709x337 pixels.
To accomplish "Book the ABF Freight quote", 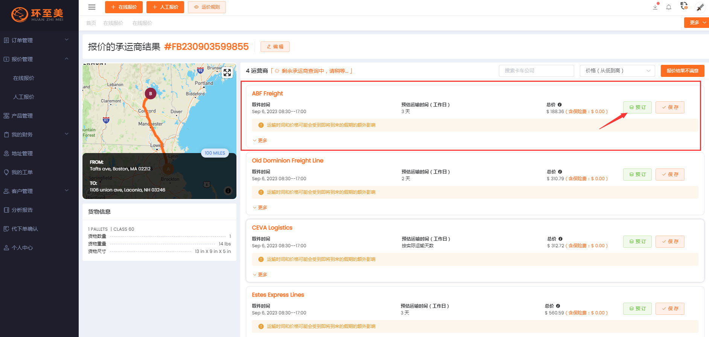I will click(x=637, y=107).
